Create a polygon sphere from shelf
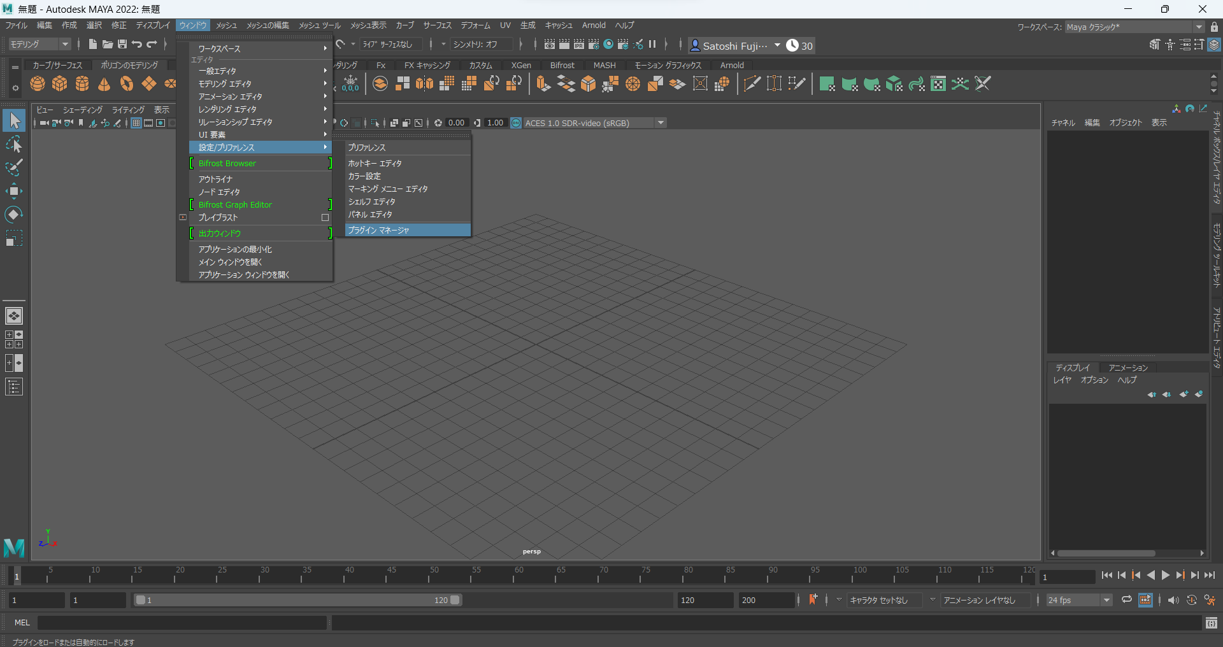The width and height of the screenshot is (1223, 647). click(38, 84)
